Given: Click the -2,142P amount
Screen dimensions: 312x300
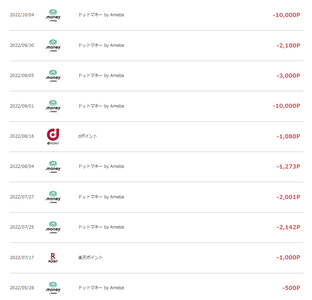Looking at the screenshot, I should pyautogui.click(x=288, y=227).
